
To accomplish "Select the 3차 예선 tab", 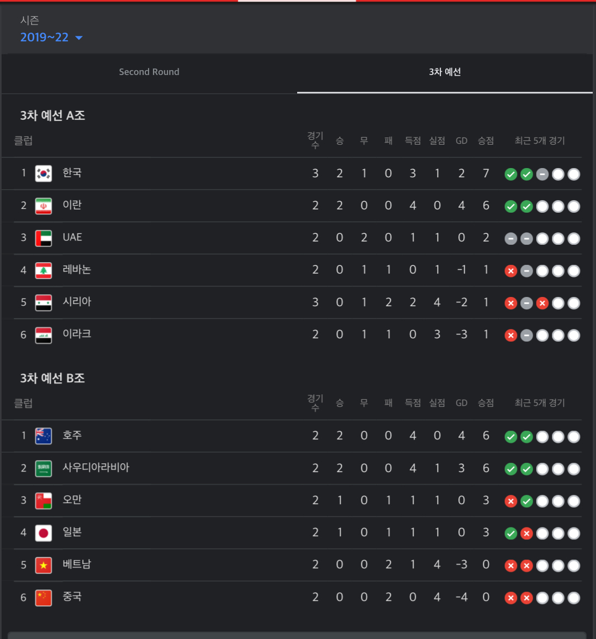I will coord(445,72).
